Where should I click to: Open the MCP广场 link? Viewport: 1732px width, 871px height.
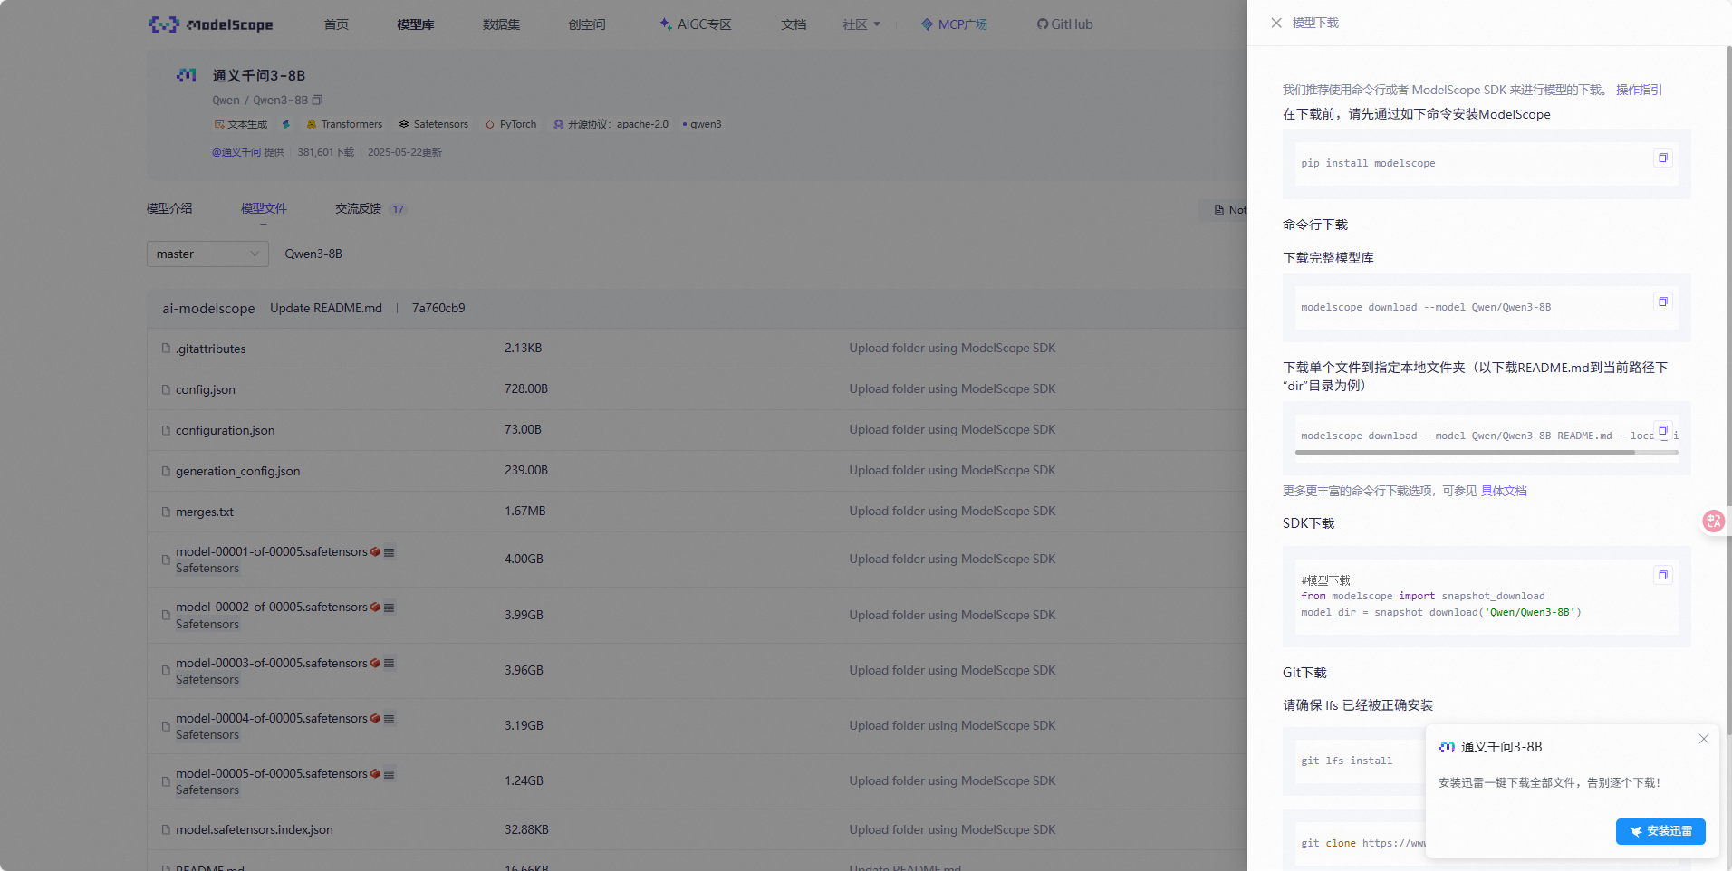click(x=954, y=24)
